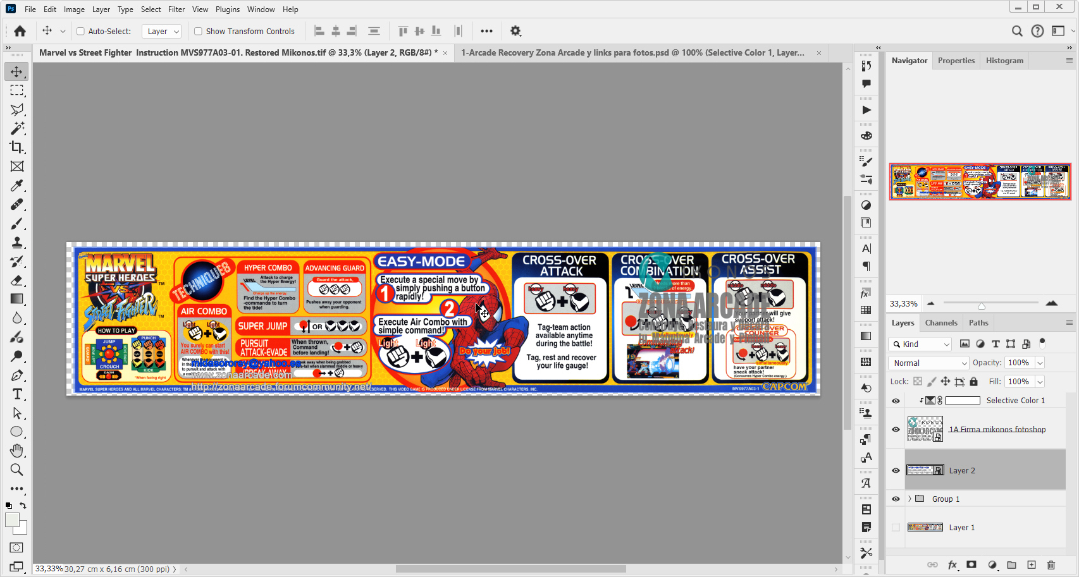Open the Histogram panel tab
The height and width of the screenshot is (577, 1079).
pos(1004,60)
